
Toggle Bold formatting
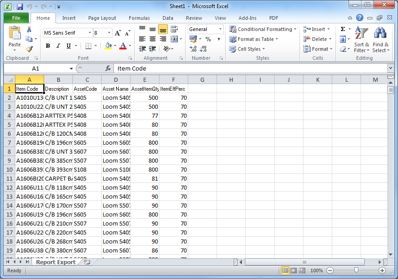click(48, 46)
